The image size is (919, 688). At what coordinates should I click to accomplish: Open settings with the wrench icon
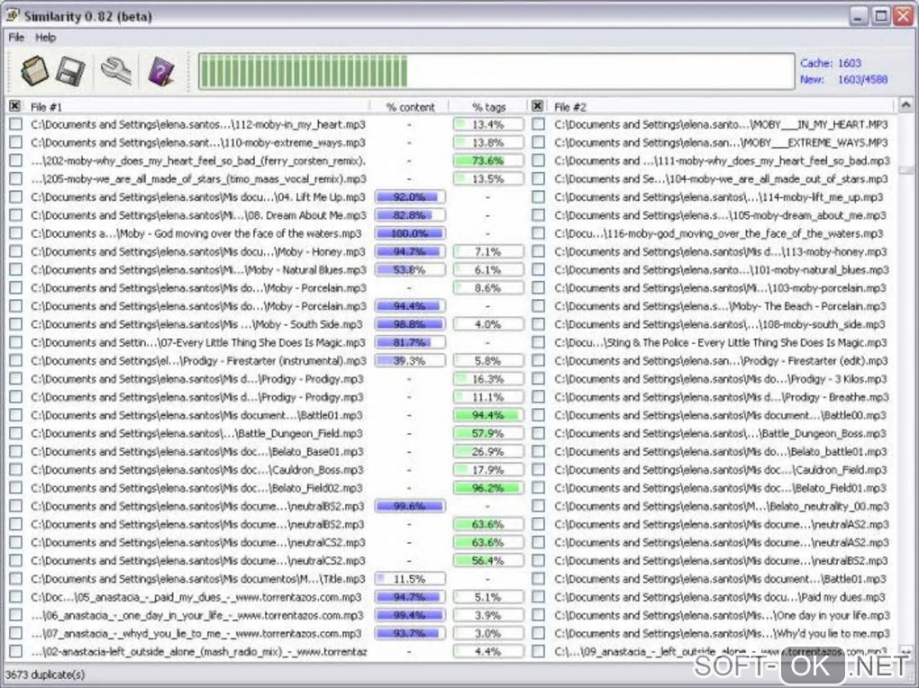(115, 71)
